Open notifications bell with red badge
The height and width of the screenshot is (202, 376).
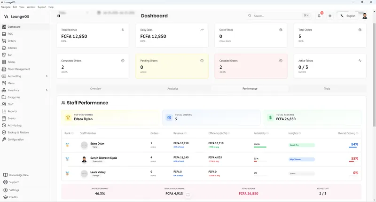pos(319,16)
